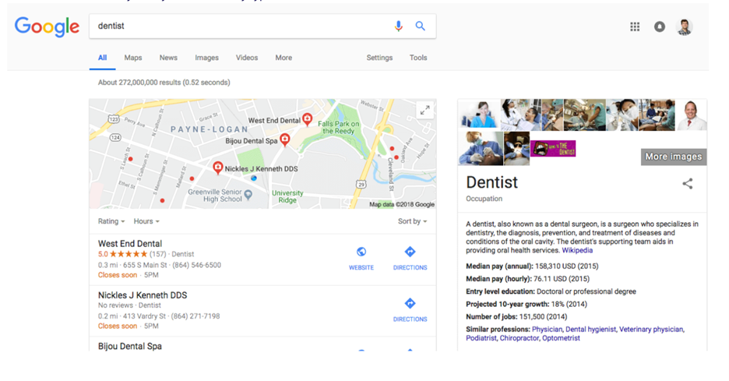729x381 pixels.
Task: Open the Optometrist link
Action: (562, 338)
